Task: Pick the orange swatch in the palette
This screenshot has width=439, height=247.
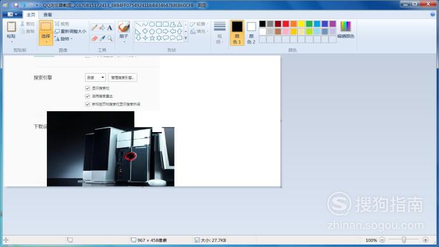Action: point(294,24)
